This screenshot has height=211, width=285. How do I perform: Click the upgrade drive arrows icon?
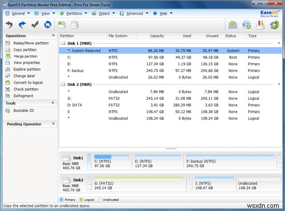click(x=260, y=25)
